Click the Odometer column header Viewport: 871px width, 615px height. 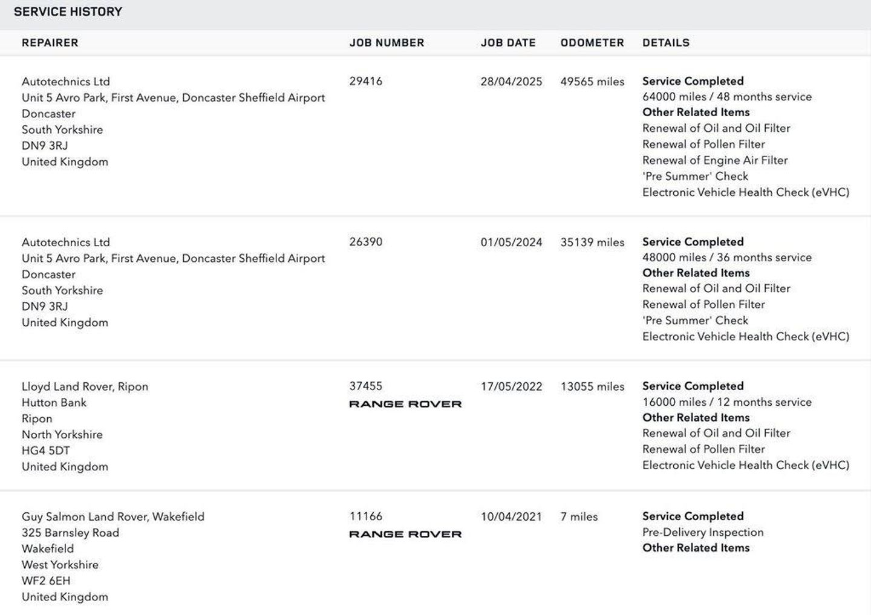coord(592,43)
